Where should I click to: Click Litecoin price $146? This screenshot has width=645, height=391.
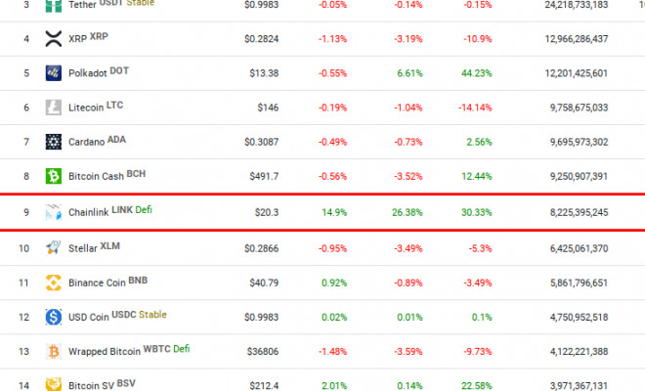pyautogui.click(x=268, y=108)
